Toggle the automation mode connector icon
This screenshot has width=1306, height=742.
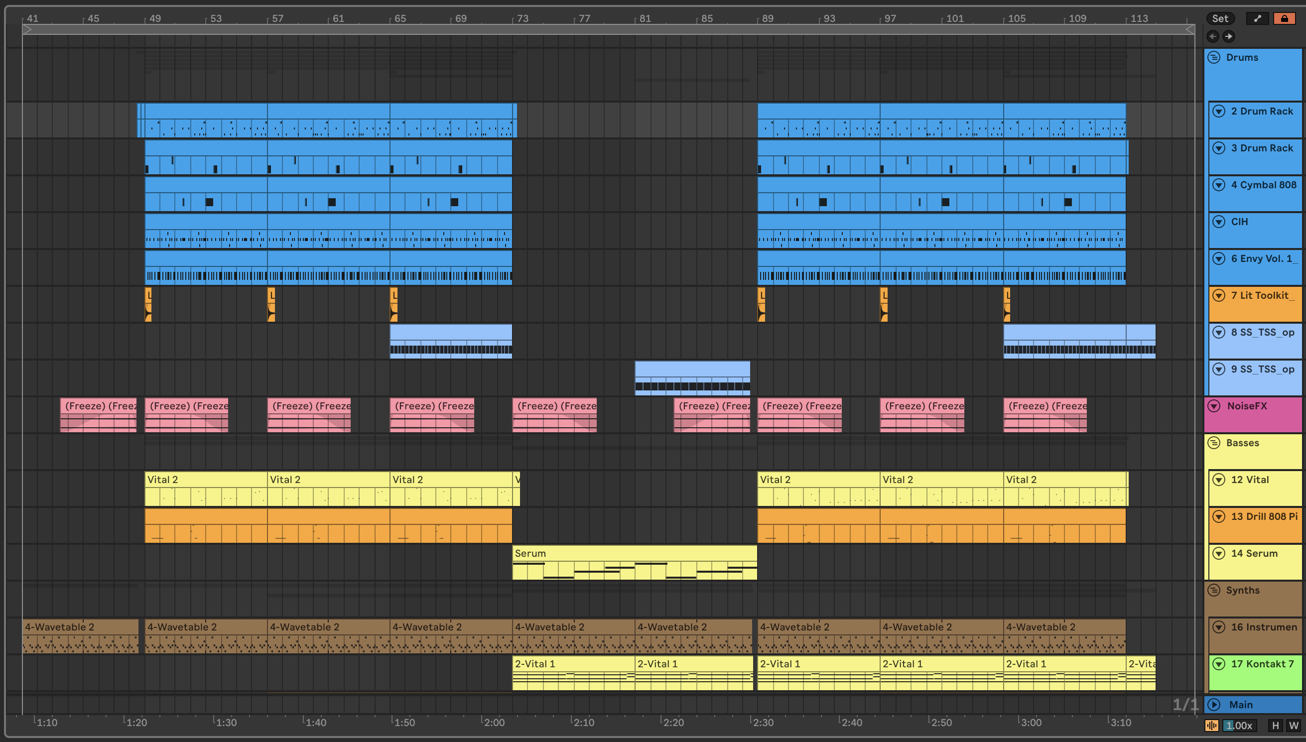(x=1257, y=18)
